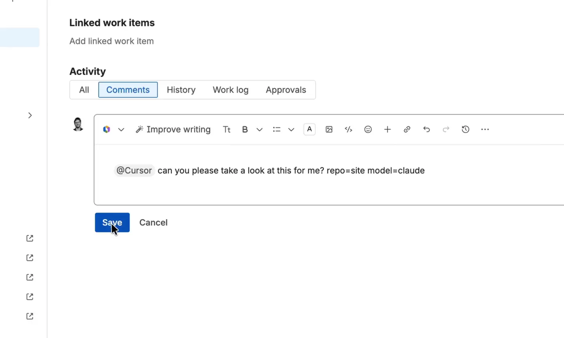Open the AI options dropdown chevron
The width and height of the screenshot is (564, 338).
pos(121,129)
